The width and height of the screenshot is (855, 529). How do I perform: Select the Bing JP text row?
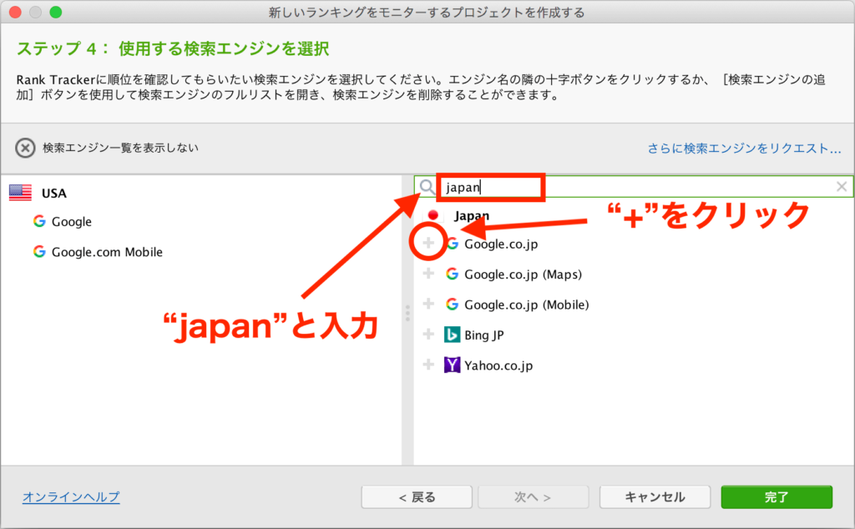[x=484, y=335]
